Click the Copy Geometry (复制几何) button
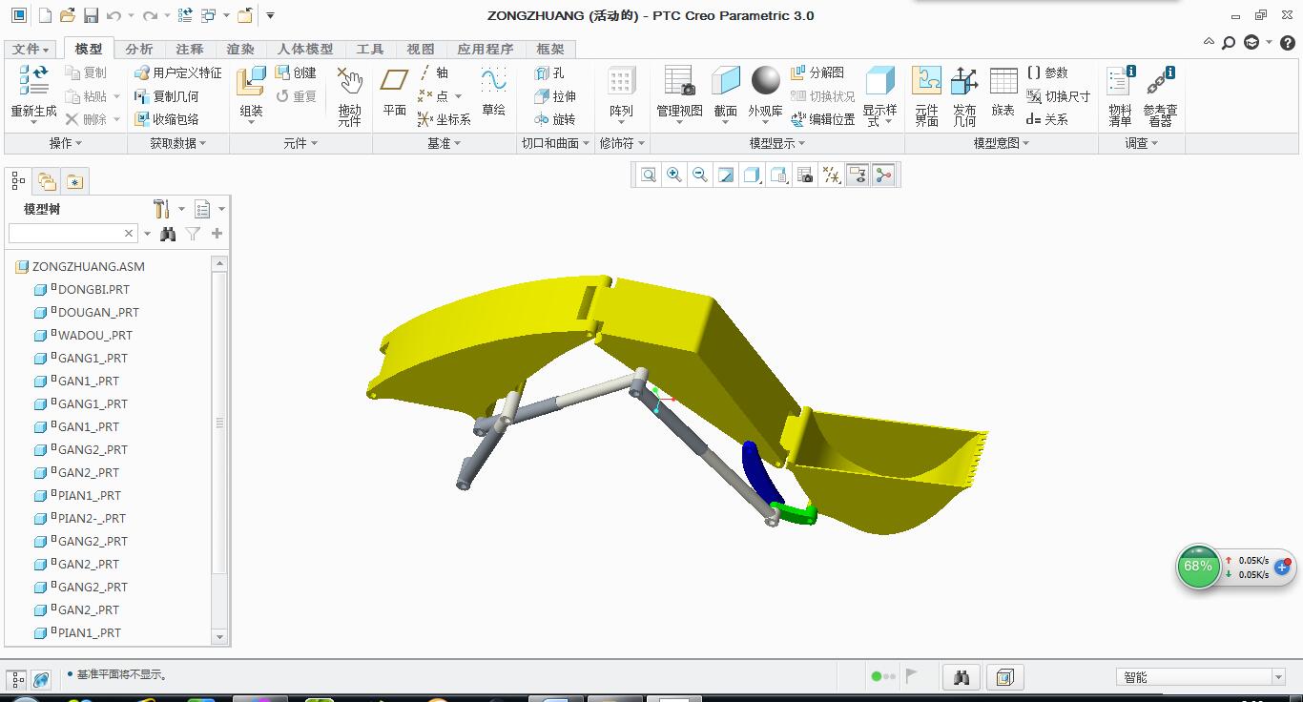This screenshot has height=702, width=1303. pyautogui.click(x=167, y=96)
